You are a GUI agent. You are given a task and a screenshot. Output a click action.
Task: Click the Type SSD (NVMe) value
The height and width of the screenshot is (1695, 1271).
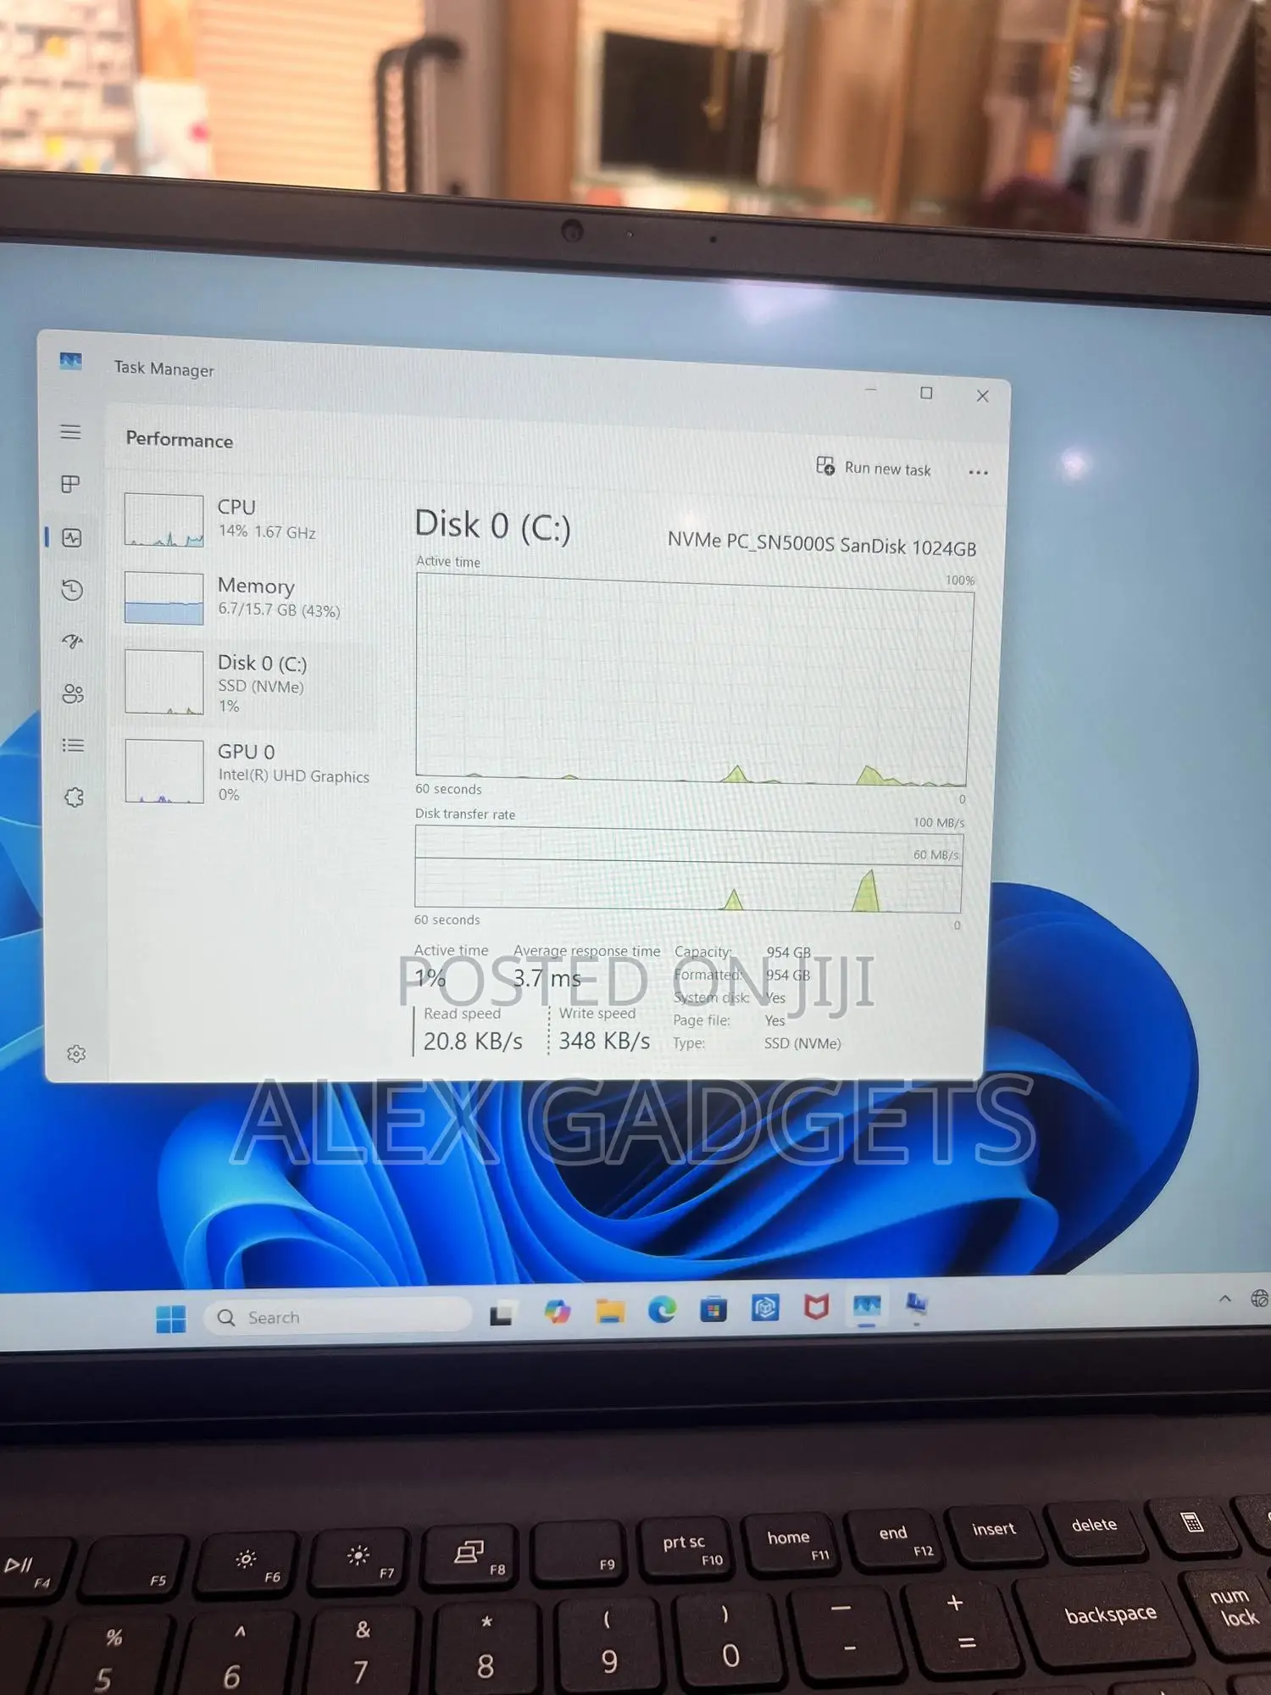802,1043
